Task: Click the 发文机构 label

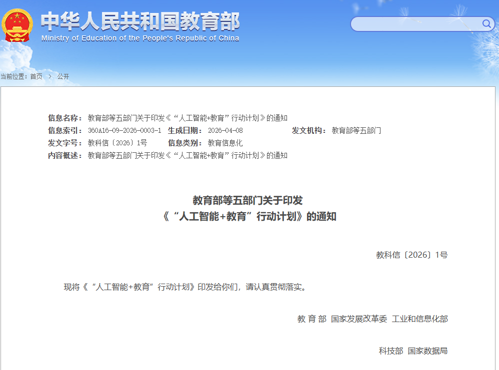Action: [308, 130]
